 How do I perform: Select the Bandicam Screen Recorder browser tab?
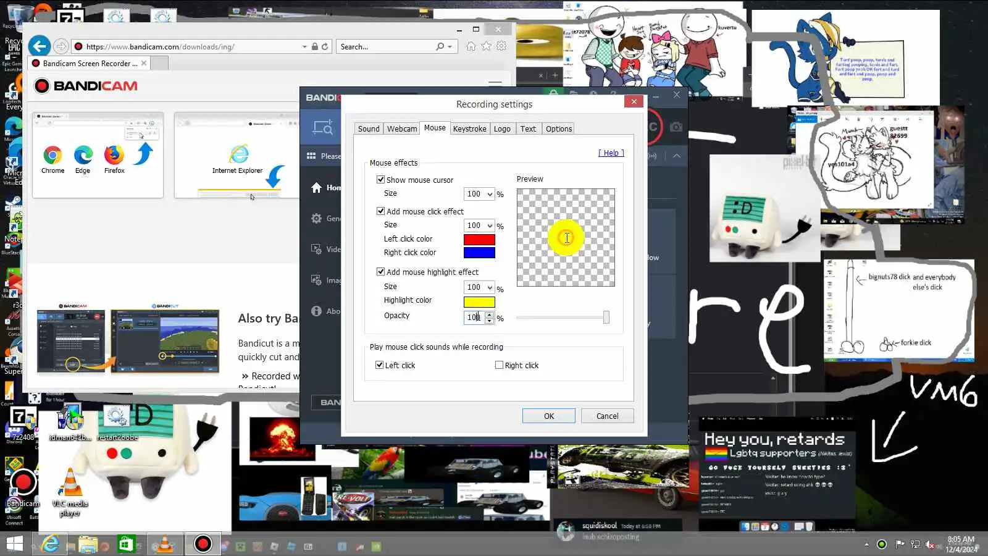90,63
